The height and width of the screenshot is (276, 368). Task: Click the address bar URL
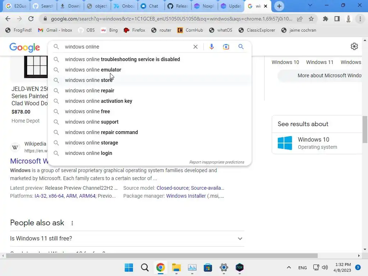click(171, 19)
